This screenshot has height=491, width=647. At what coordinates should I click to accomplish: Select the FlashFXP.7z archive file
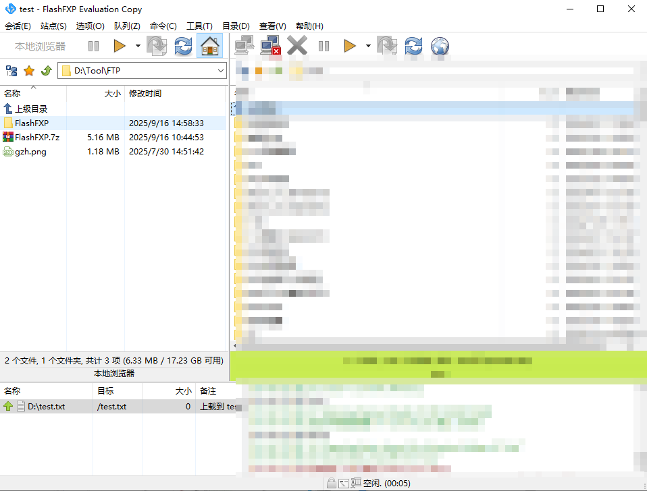tap(113, 137)
